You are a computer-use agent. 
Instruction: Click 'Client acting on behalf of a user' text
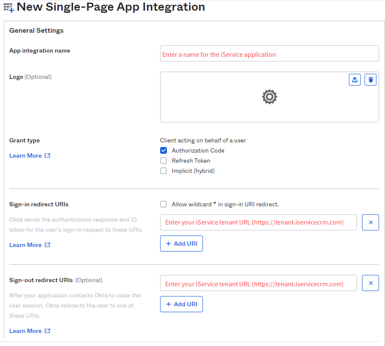203,140
